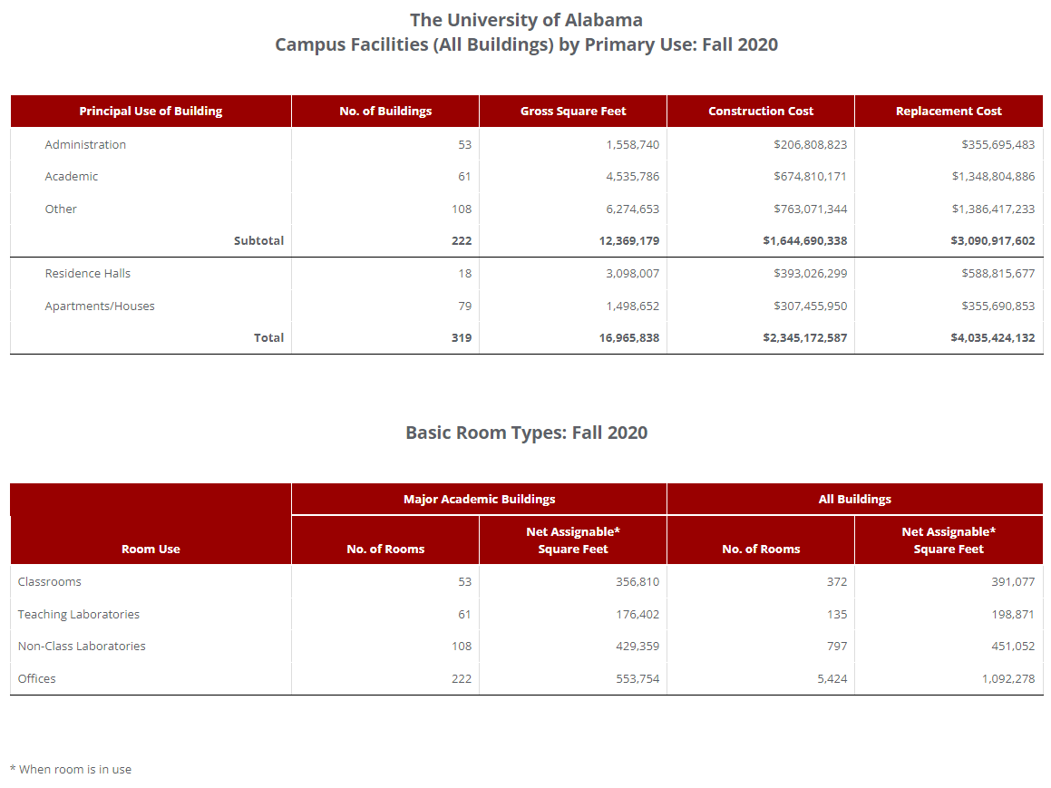
Task: Click the 'Basic Room Types: Fall 2020' heading
Action: (526, 433)
